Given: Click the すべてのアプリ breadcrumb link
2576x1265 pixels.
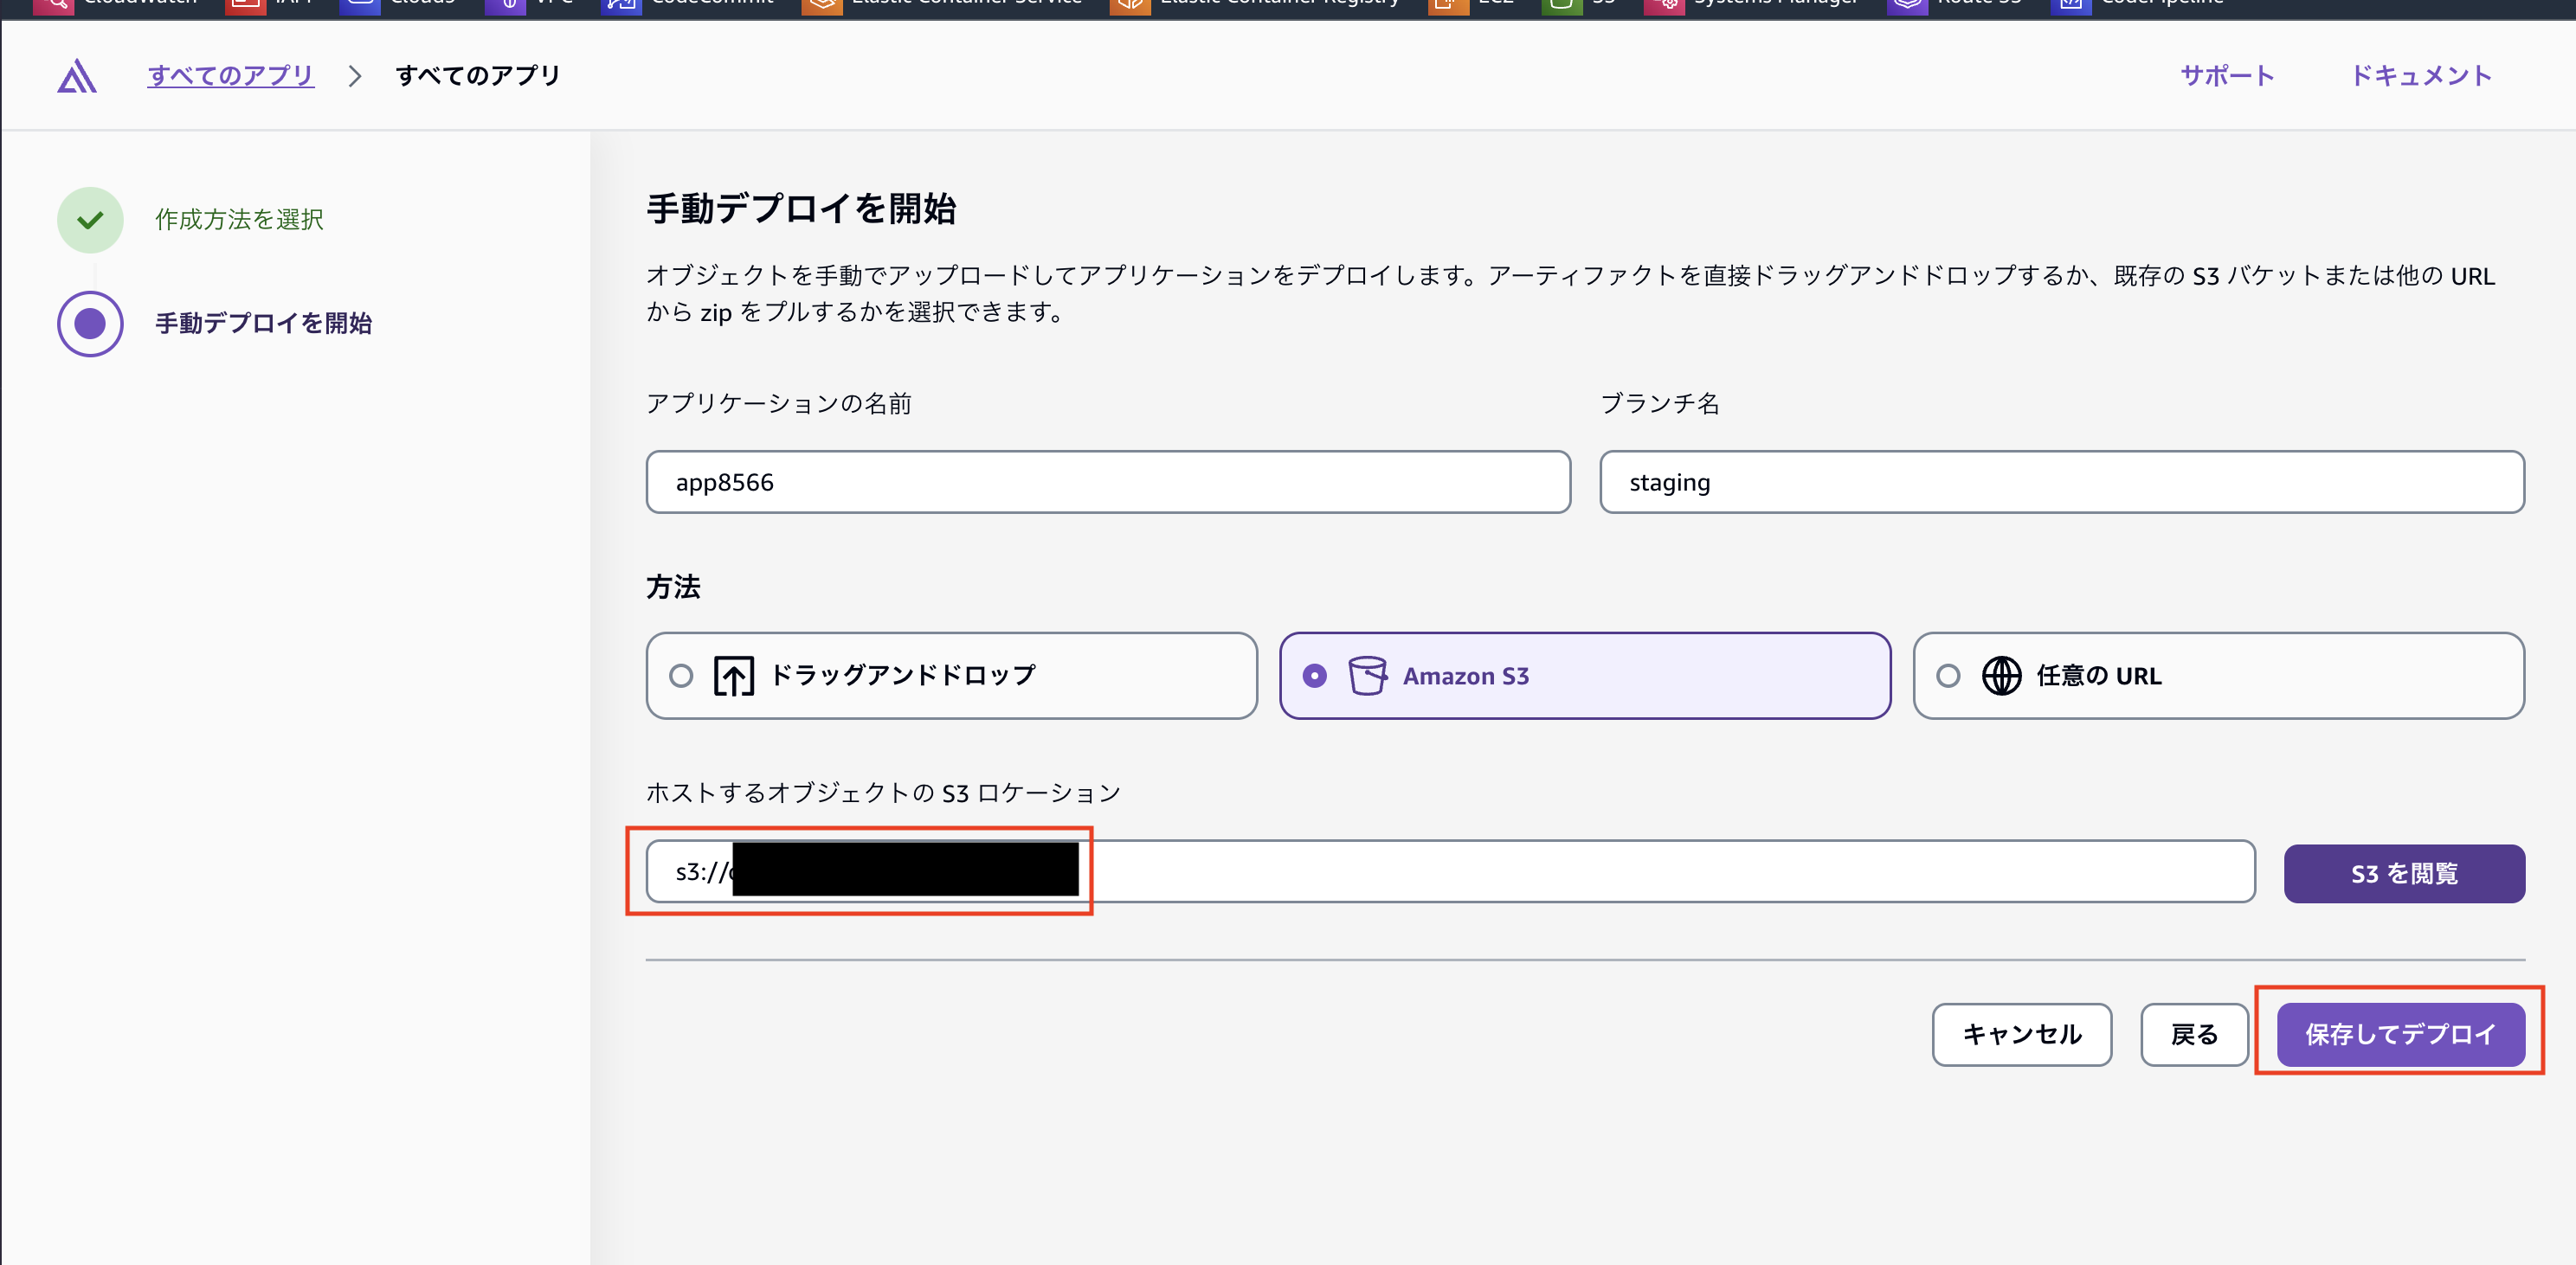Looking at the screenshot, I should (x=231, y=76).
